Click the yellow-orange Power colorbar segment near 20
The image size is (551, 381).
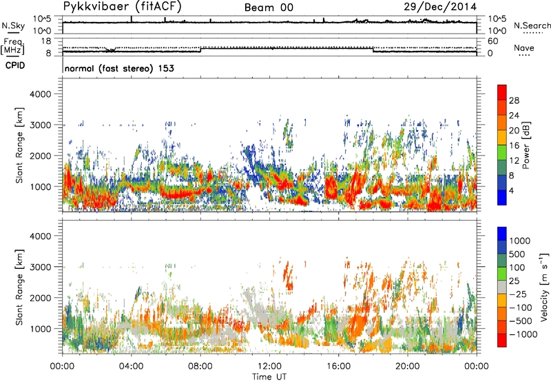point(502,137)
